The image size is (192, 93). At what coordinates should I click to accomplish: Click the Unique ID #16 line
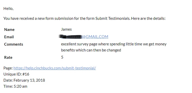point(16,74)
